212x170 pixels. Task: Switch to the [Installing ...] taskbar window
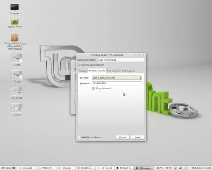click(86, 168)
